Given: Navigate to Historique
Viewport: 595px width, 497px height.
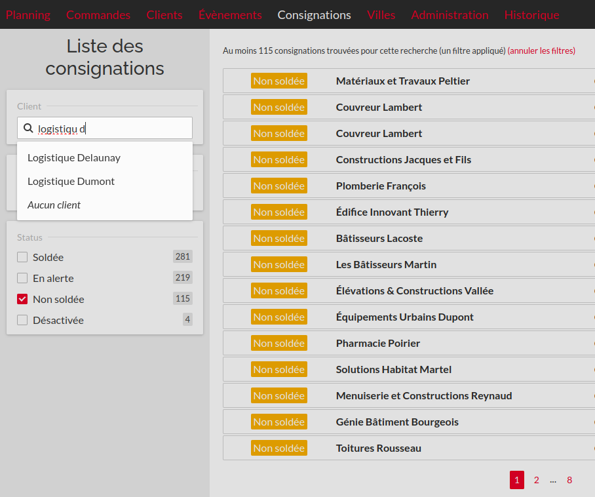Looking at the screenshot, I should pyautogui.click(x=531, y=14).
